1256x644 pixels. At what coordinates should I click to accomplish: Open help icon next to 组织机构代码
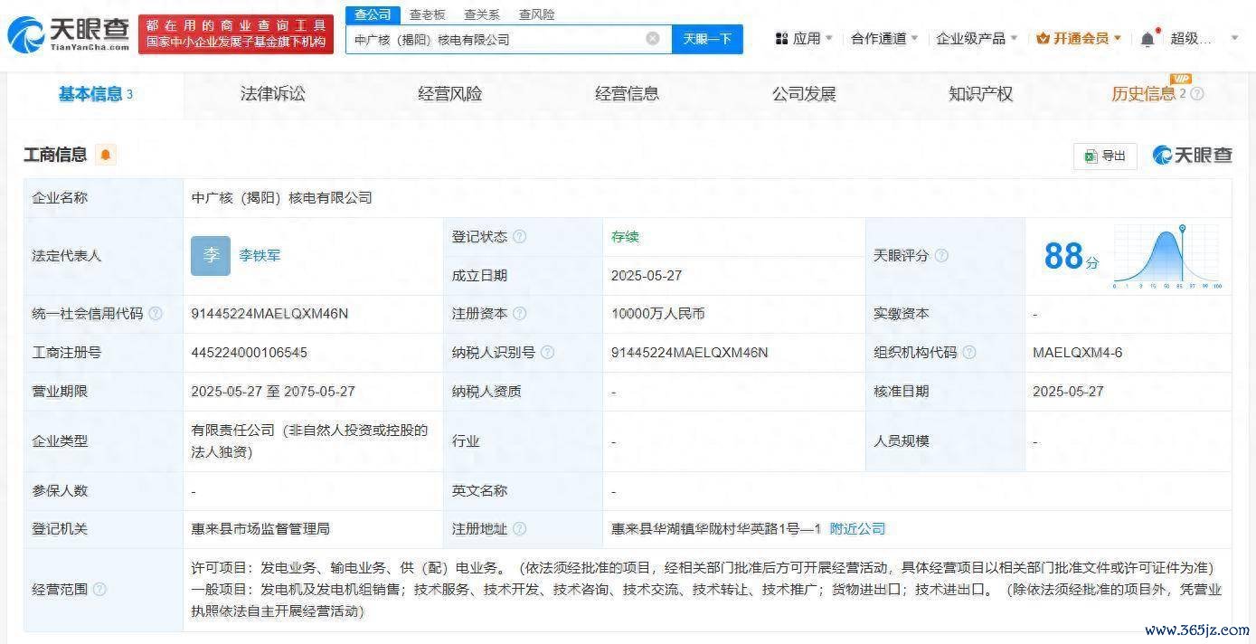coord(969,353)
